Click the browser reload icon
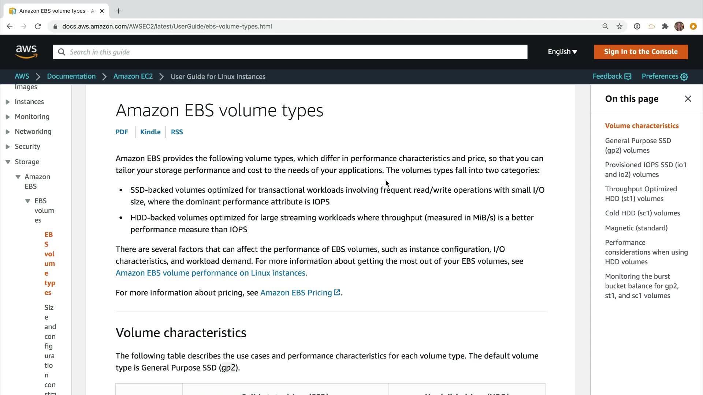This screenshot has height=395, width=703. [38, 26]
